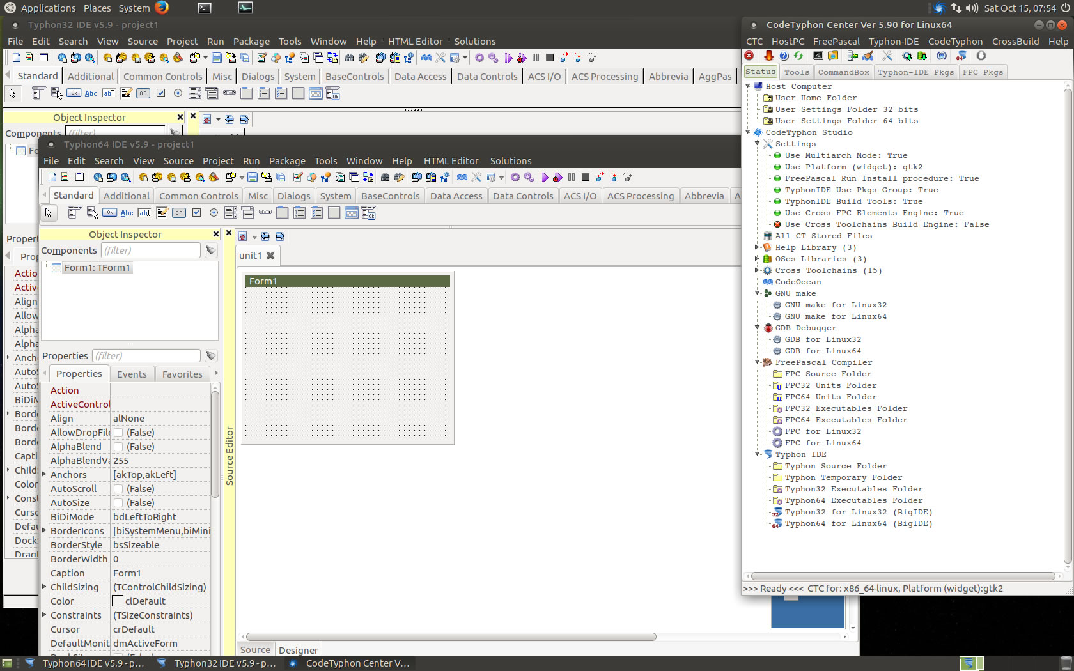Select Form1: TForm1 in component tree
1074x671 pixels.
pyautogui.click(x=97, y=268)
